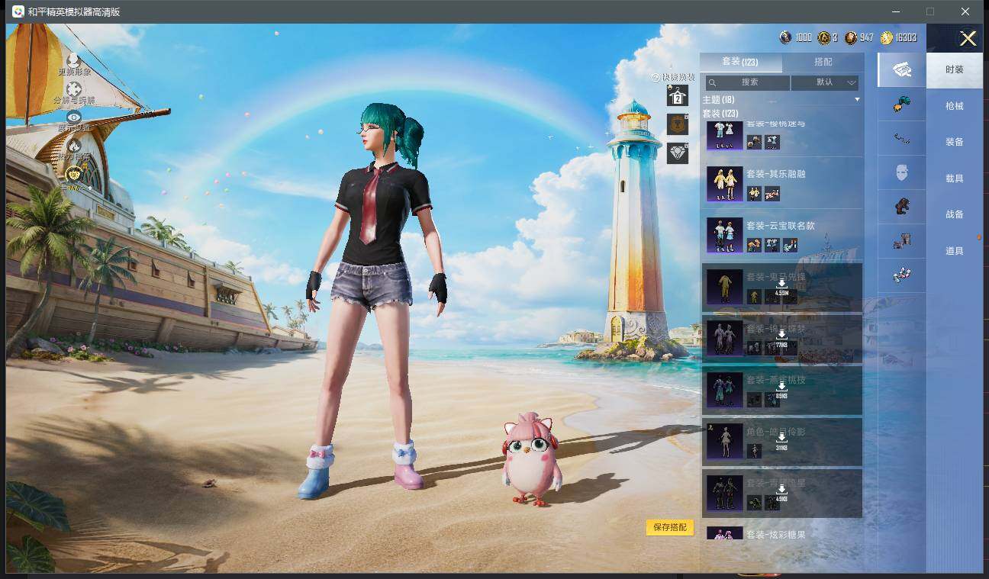Select the pants bottoms category icon
The width and height of the screenshot is (989, 579).
pos(902,241)
